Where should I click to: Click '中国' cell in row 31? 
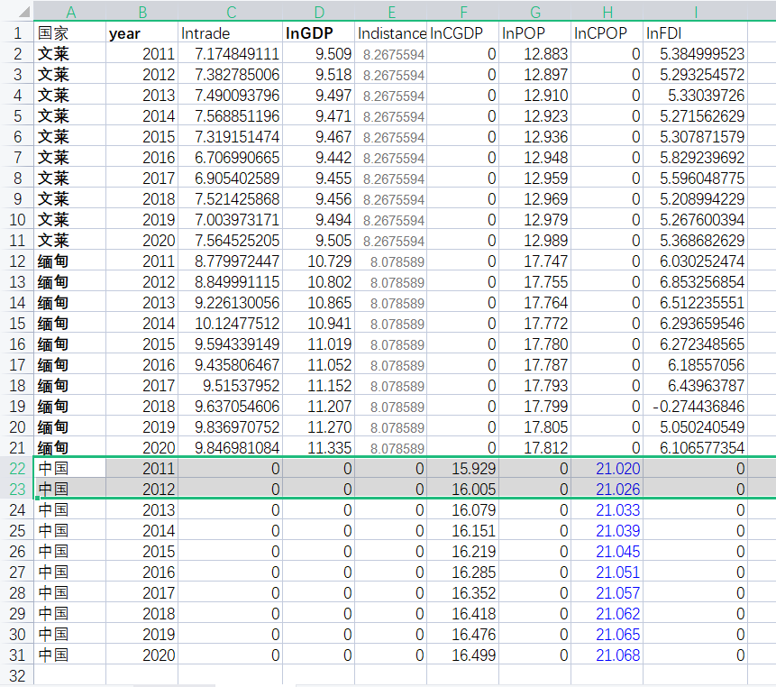69,655
